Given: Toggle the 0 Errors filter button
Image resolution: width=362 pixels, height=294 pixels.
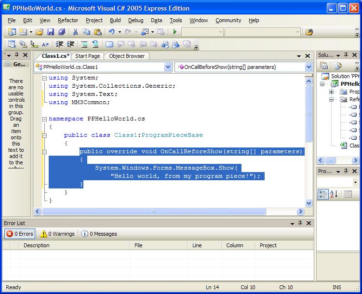Looking at the screenshot, I should 20,234.
